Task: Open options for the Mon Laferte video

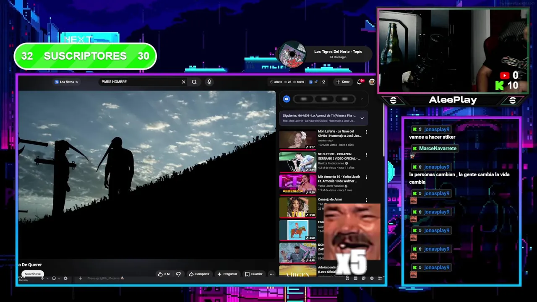Action: point(366,132)
